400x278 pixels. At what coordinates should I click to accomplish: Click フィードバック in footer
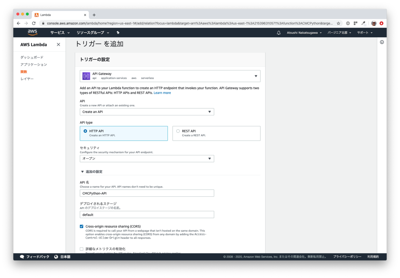tap(38, 257)
